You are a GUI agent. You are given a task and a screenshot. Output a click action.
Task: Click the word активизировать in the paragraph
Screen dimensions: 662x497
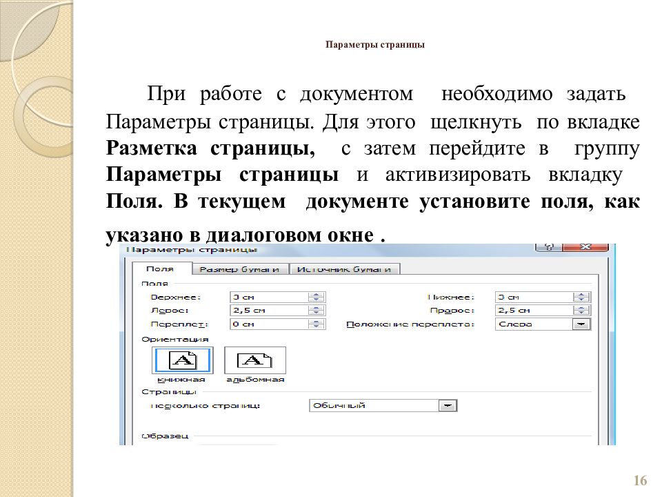click(458, 175)
